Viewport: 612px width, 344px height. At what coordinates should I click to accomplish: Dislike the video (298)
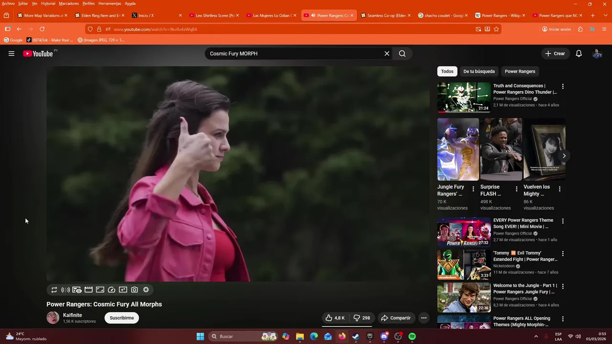point(362,318)
